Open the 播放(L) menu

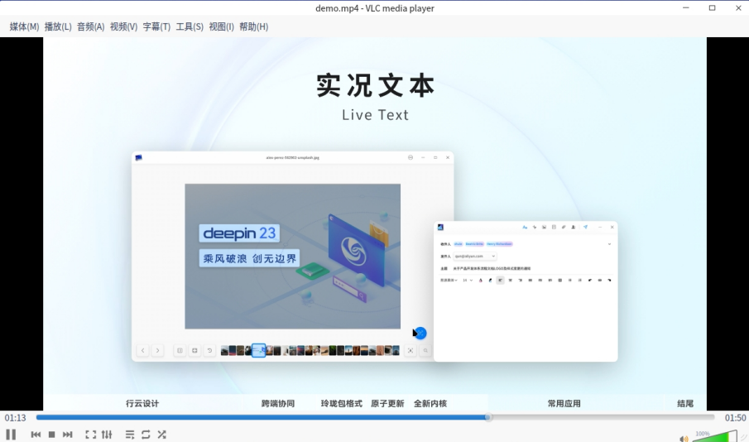click(x=58, y=26)
